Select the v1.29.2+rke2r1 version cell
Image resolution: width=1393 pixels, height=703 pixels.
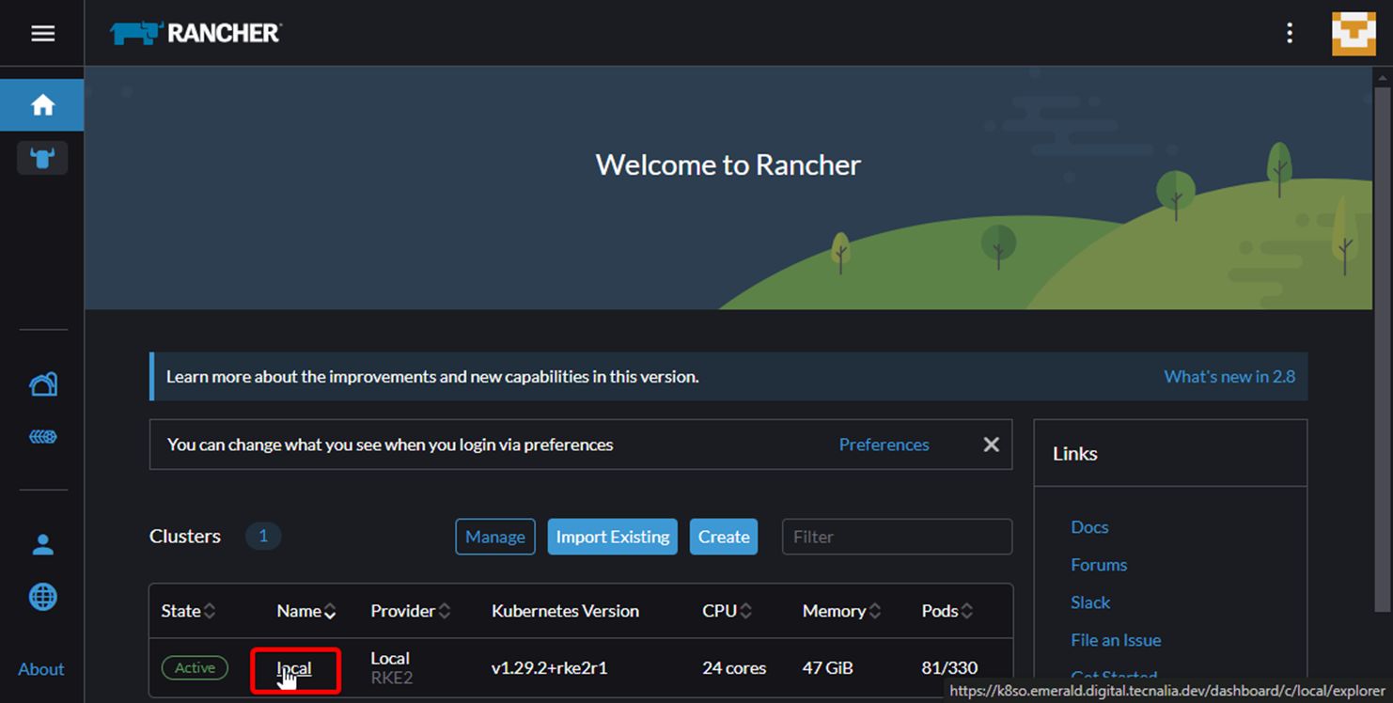coord(549,668)
